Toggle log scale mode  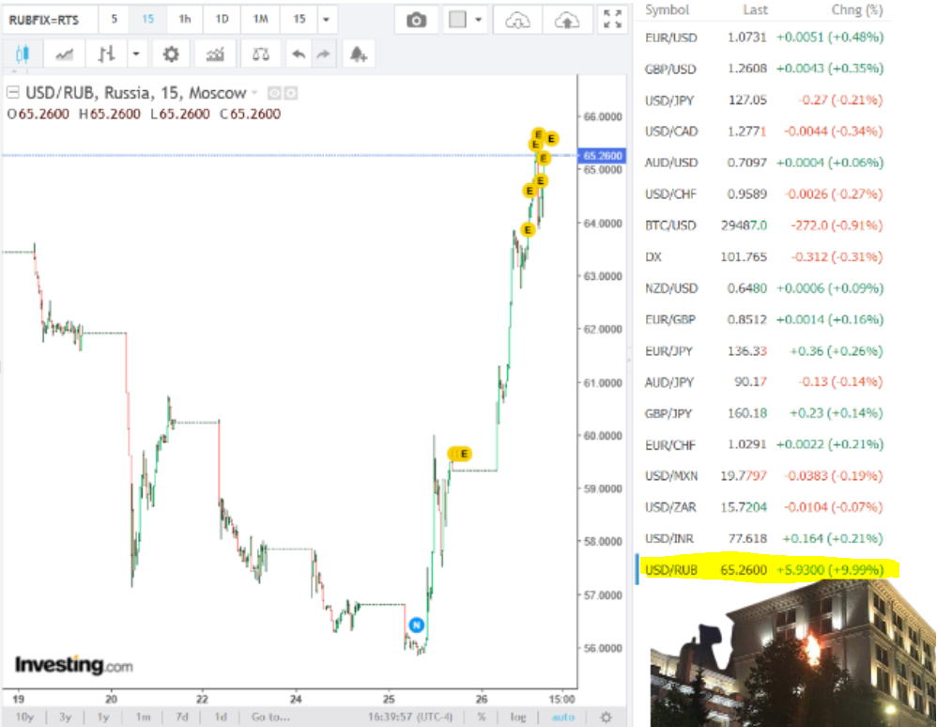pos(517,717)
